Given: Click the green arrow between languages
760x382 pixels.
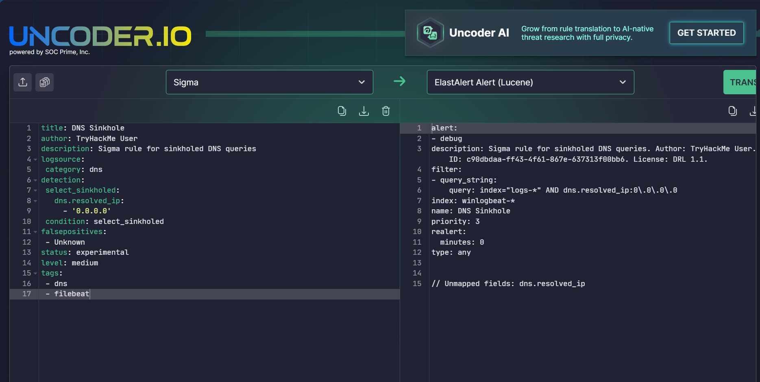Looking at the screenshot, I should click(x=400, y=81).
